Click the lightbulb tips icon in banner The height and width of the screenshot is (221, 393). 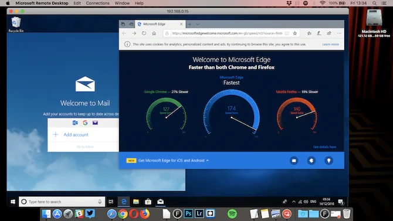[x=329, y=161]
